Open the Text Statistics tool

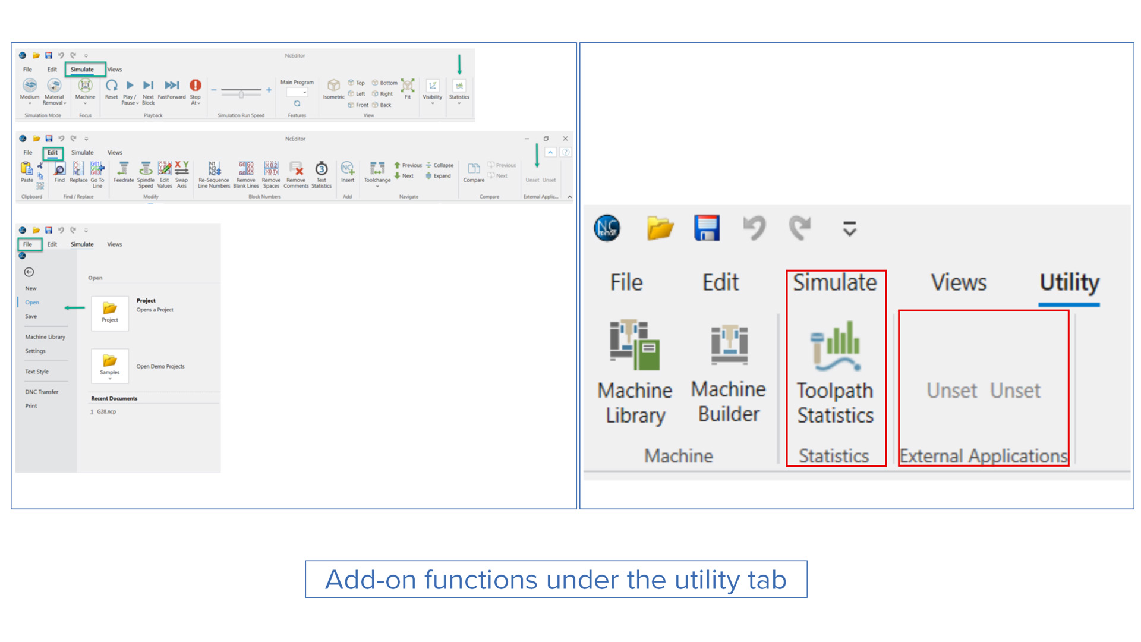tap(322, 169)
